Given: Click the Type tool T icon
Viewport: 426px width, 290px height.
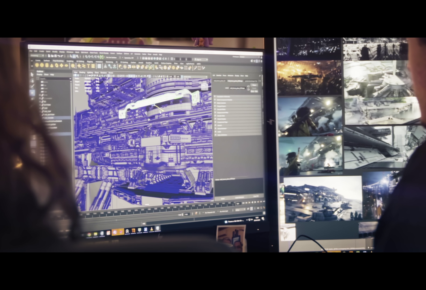Looking at the screenshot, I should click(88, 66).
